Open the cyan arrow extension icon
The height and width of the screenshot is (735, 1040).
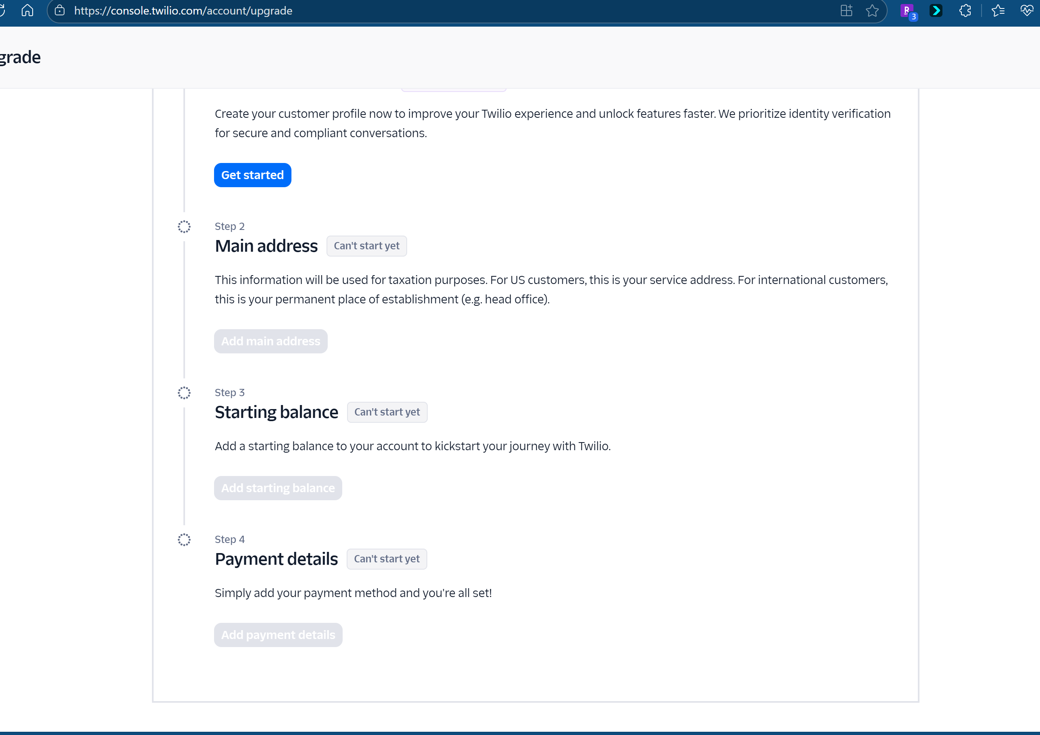click(936, 10)
